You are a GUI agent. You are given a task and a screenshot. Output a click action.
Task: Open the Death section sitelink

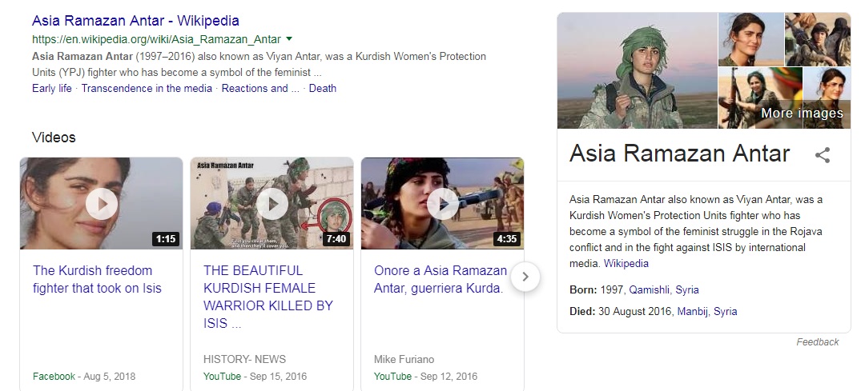point(322,88)
